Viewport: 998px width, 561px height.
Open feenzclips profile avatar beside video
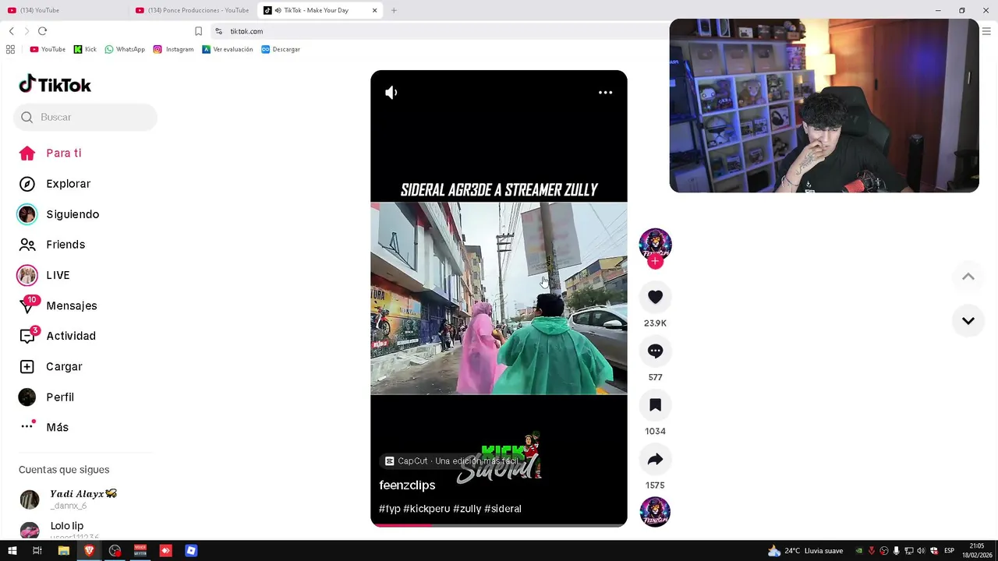coord(655,244)
